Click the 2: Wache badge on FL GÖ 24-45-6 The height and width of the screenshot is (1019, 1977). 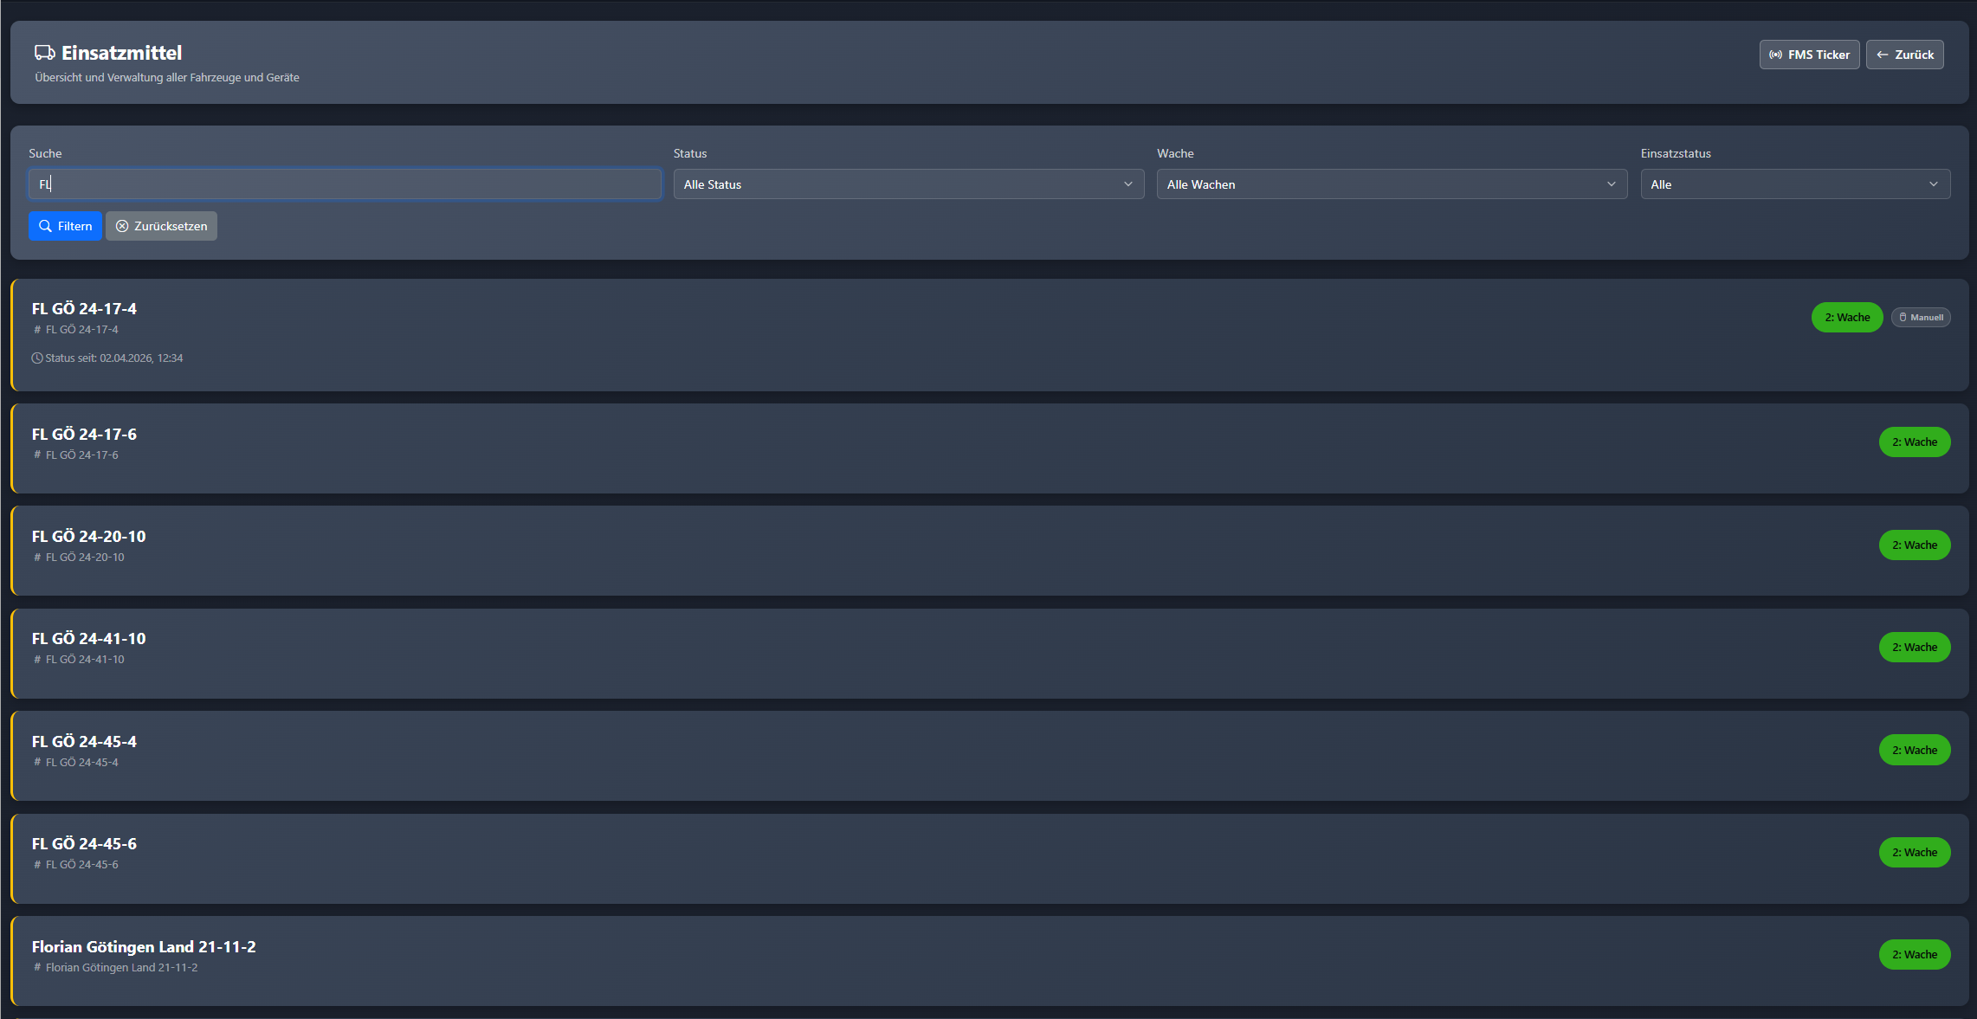tap(1914, 853)
